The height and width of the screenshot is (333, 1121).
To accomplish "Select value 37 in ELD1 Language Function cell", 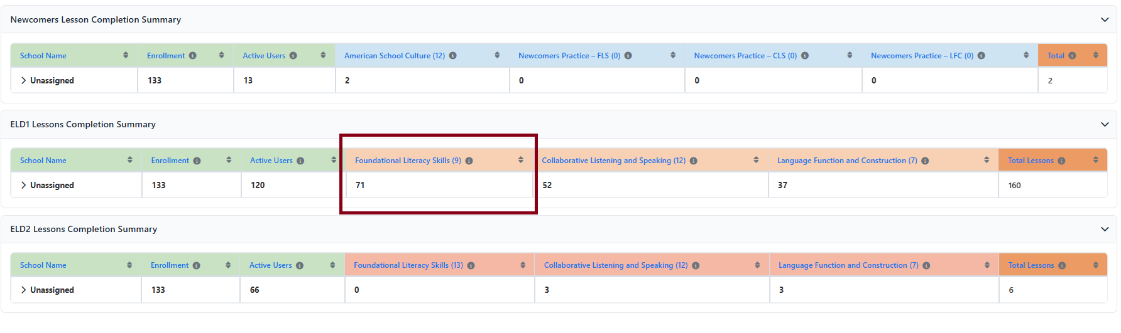I will tap(782, 185).
